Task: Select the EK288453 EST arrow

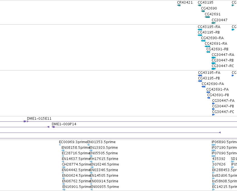Action: [213, 173]
